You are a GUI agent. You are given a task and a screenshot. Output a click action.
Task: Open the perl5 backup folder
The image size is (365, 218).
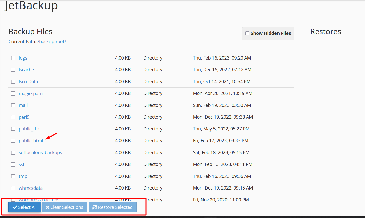click(24, 117)
